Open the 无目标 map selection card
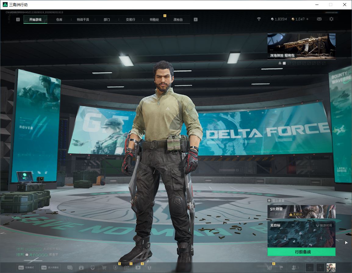352x273 pixels. tap(301, 234)
